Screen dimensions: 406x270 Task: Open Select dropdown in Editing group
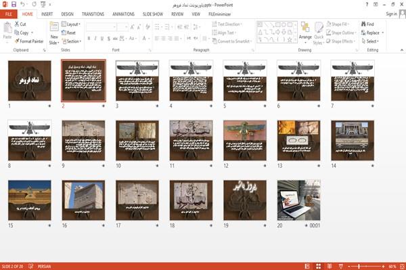[370, 41]
